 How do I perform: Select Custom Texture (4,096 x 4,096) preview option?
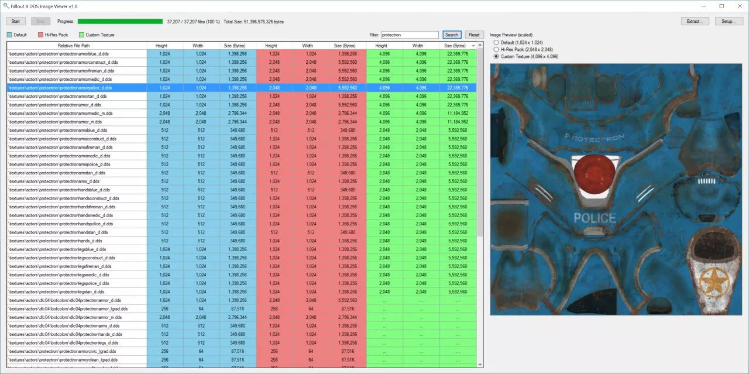(497, 57)
